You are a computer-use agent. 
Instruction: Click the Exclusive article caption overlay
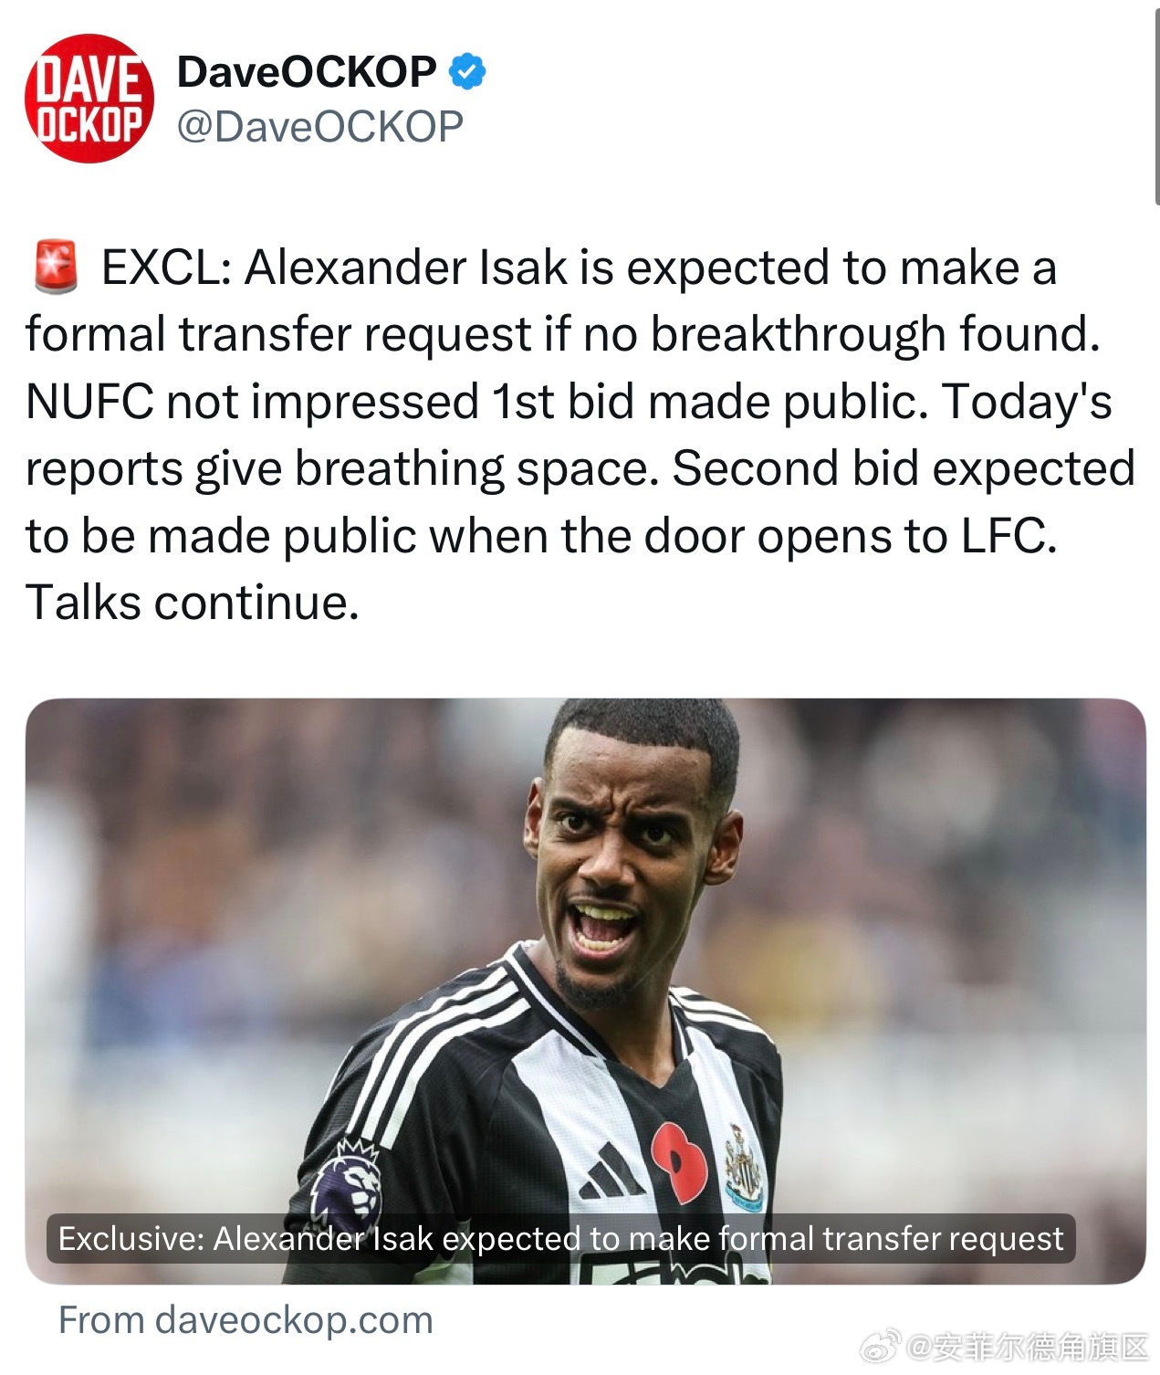click(560, 1238)
